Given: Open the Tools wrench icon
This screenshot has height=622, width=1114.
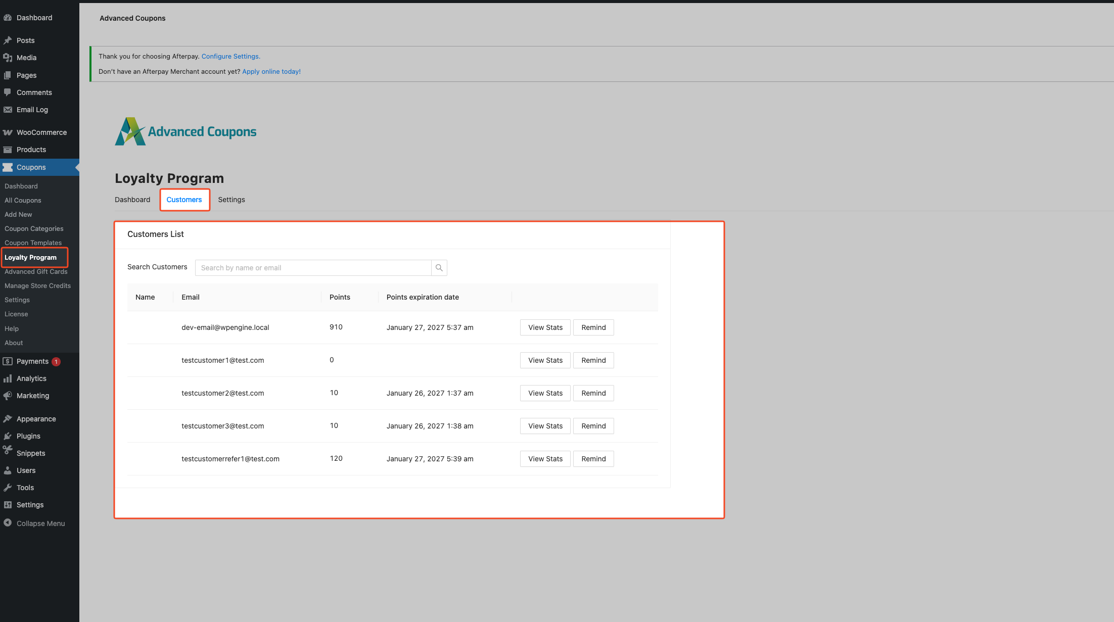Looking at the screenshot, I should point(8,488).
